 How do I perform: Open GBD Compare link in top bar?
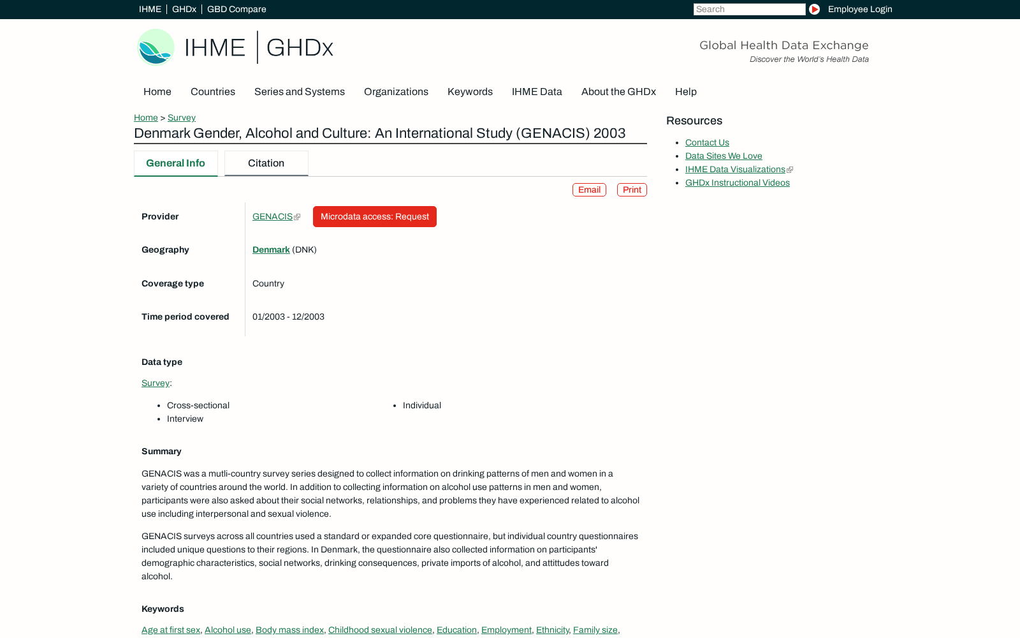tap(237, 9)
